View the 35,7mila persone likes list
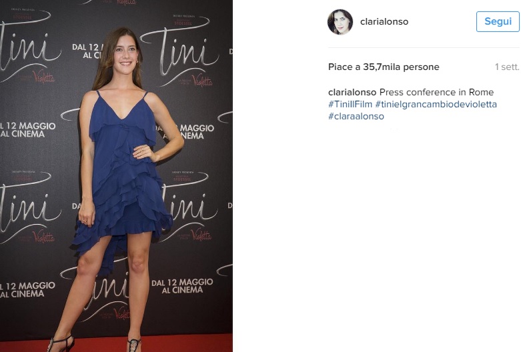The width and height of the screenshot is (521, 352). tap(401, 67)
